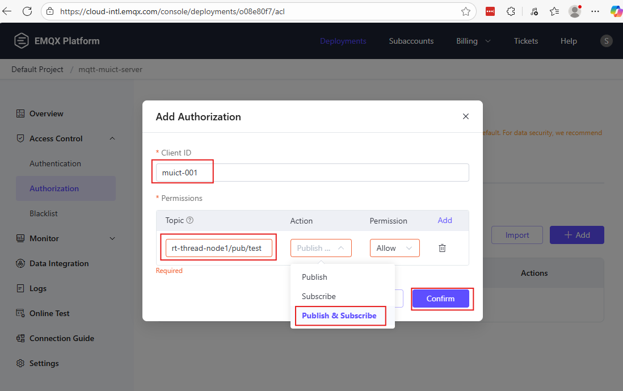Close the Add Authorization dialog
The height and width of the screenshot is (391, 623).
(x=466, y=116)
